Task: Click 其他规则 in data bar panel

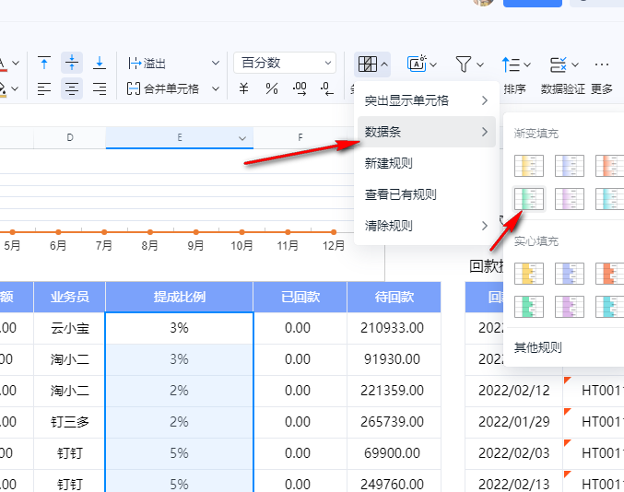Action: pos(537,347)
